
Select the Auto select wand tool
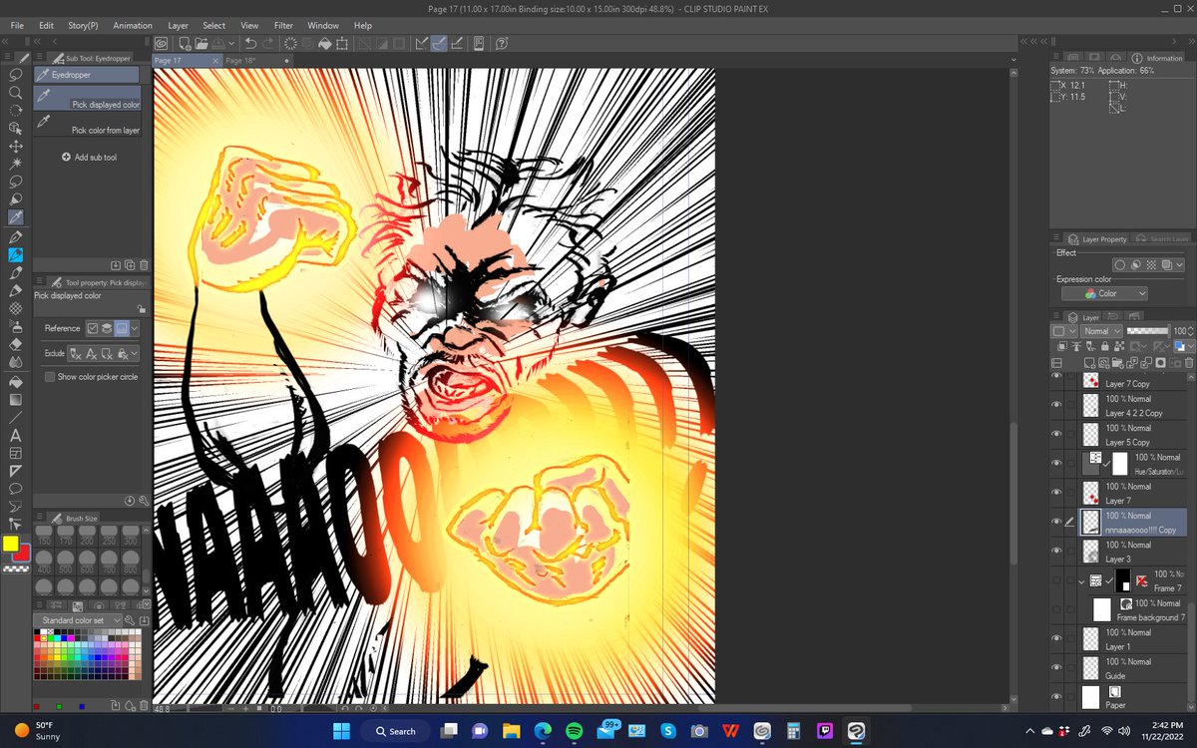coord(16,164)
